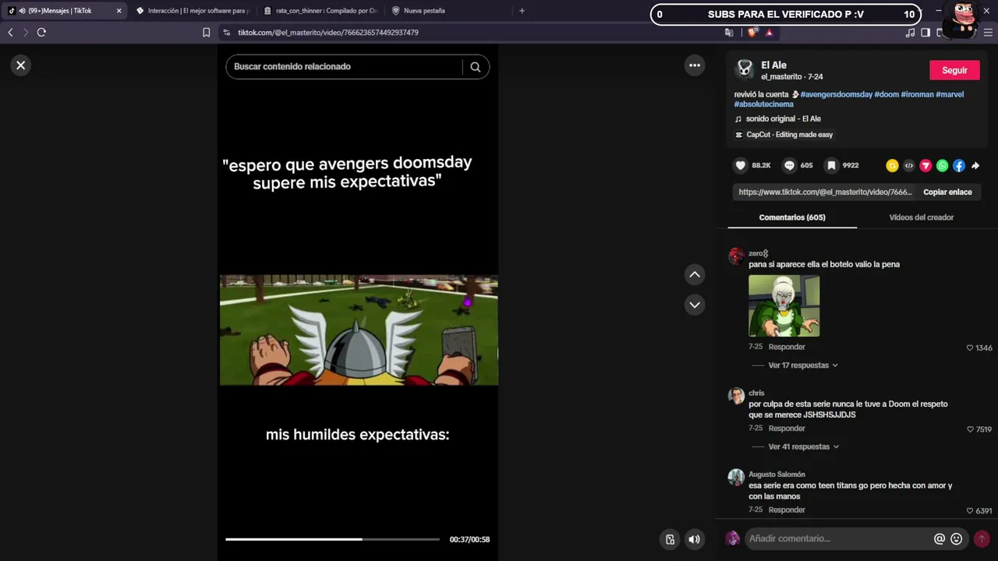Reply to zero's comment via Responder
This screenshot has height=561, width=998.
787,347
